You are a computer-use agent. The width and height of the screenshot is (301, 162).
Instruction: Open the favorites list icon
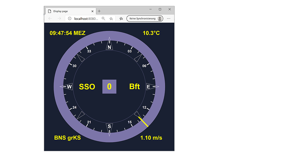[121, 19]
